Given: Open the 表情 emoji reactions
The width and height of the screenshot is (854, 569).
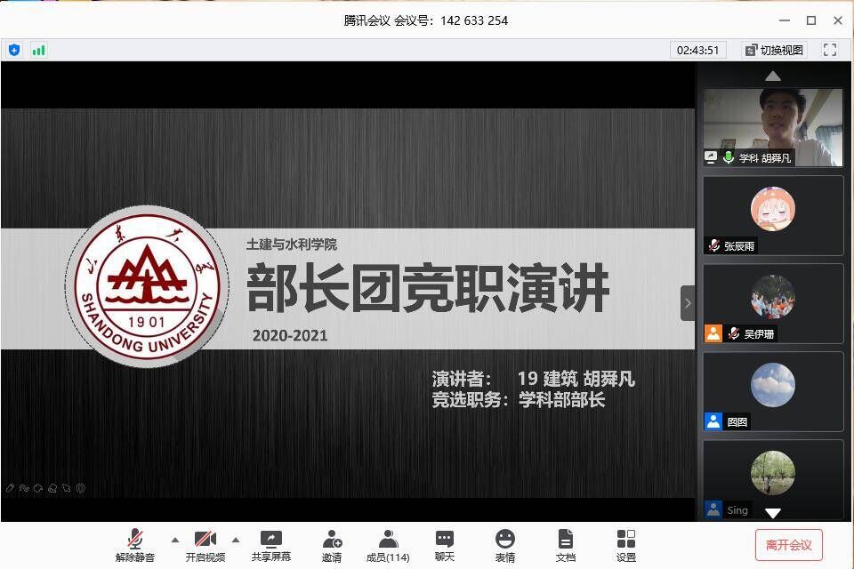Looking at the screenshot, I should 505,544.
